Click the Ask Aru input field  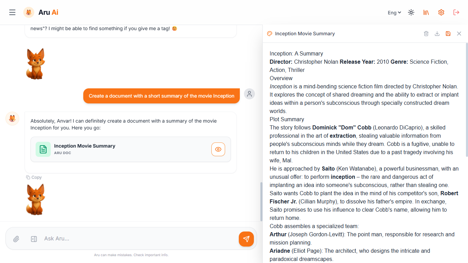[x=103, y=239]
